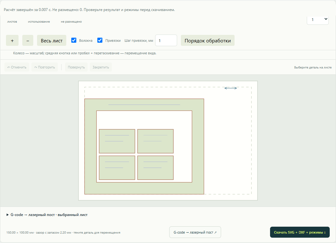Toggle the Волокна checkbox
Image resolution: width=336 pixels, height=243 pixels.
point(74,40)
